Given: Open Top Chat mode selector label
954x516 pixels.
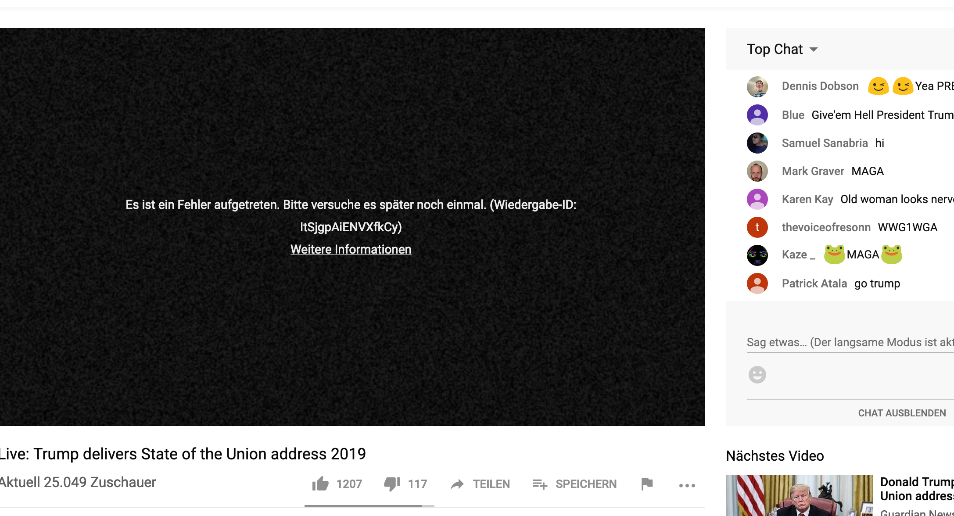Looking at the screenshot, I should (x=775, y=49).
